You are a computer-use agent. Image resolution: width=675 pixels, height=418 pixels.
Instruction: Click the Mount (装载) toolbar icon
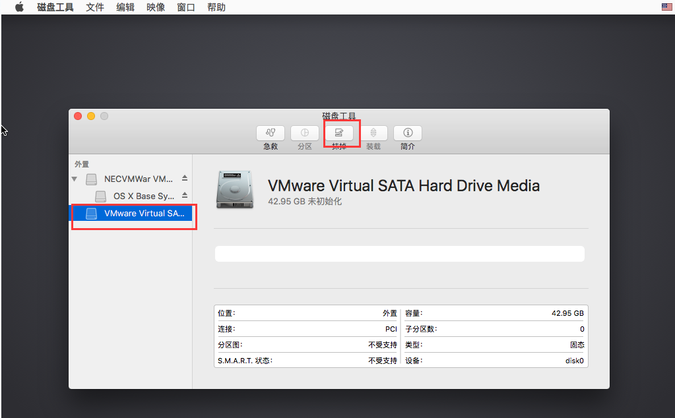[373, 133]
